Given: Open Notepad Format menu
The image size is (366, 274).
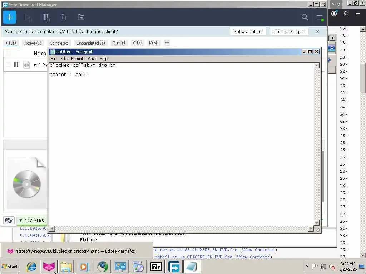Looking at the screenshot, I should point(77,59).
